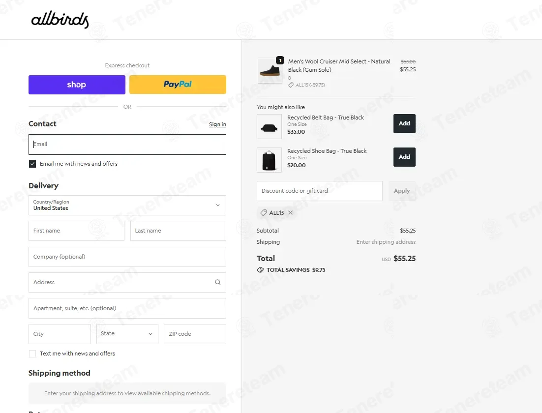This screenshot has height=413, width=542.
Task: Click the "Enter shipping address" shipping text
Action: pos(386,242)
